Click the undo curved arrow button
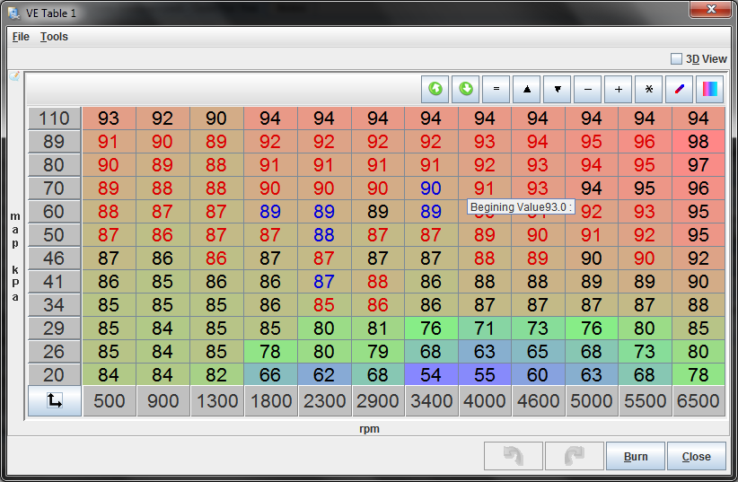Viewport: 738px width, 482px height. point(514,456)
